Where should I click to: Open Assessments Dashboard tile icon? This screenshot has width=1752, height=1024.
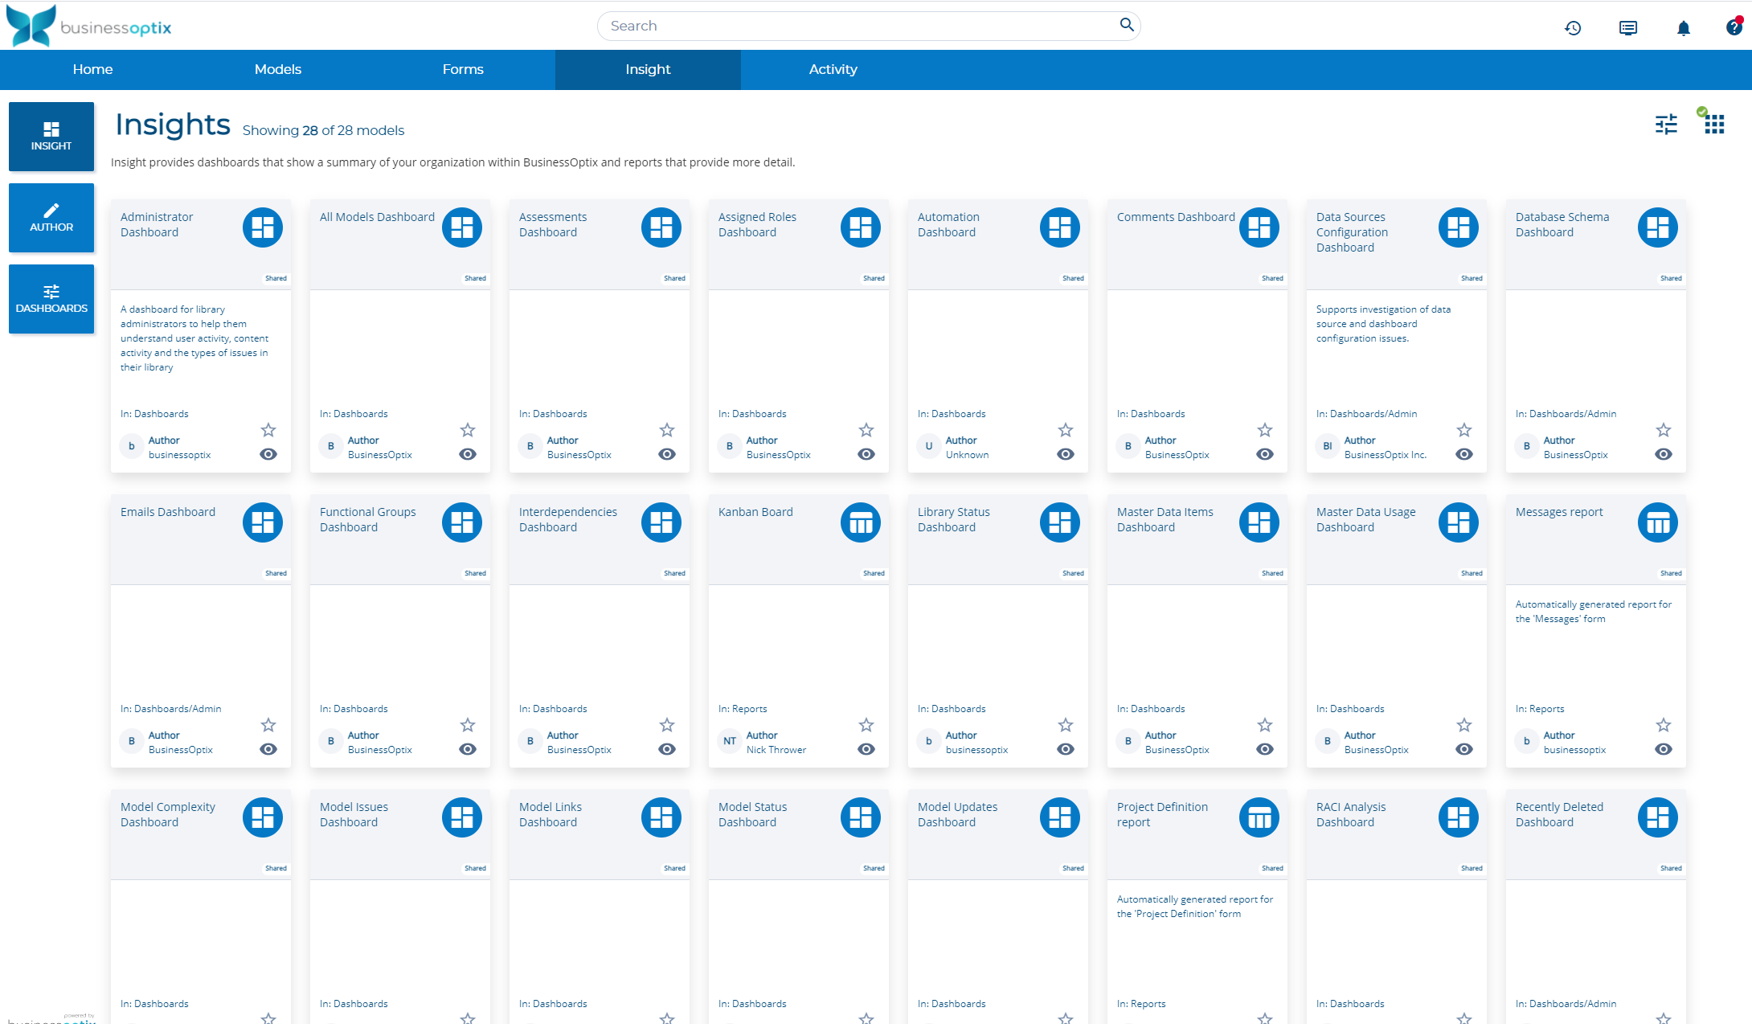click(x=661, y=227)
